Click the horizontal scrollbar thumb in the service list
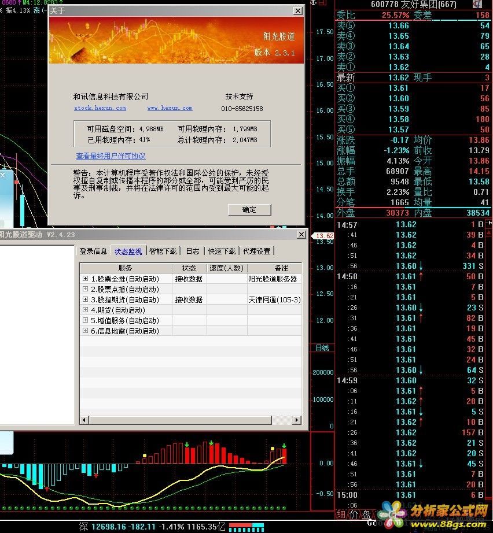Image resolution: width=493 pixels, height=533 pixels. tap(181, 420)
